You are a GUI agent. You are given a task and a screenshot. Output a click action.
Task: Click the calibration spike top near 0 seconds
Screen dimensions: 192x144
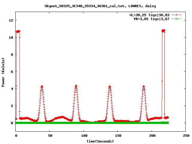[x=18, y=31]
